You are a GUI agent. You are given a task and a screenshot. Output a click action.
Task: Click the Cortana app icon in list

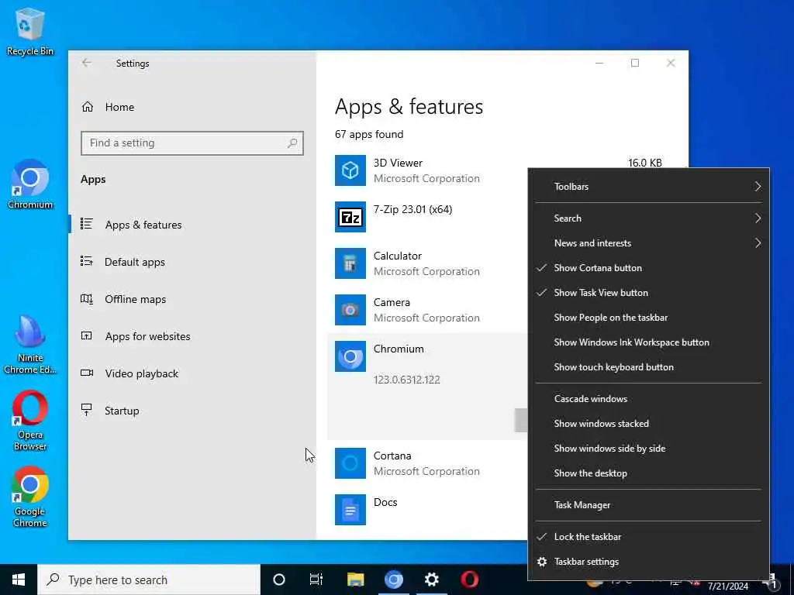pyautogui.click(x=350, y=463)
